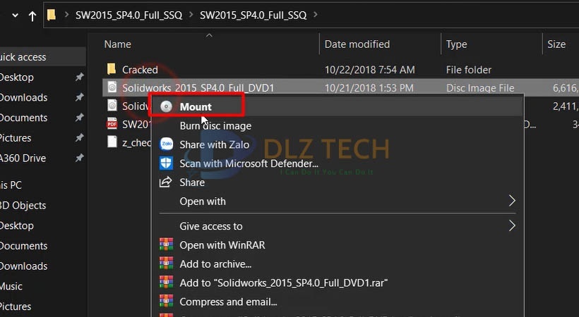The width and height of the screenshot is (579, 317).
Task: Click the pin icon next to Documents
Action: (79, 118)
